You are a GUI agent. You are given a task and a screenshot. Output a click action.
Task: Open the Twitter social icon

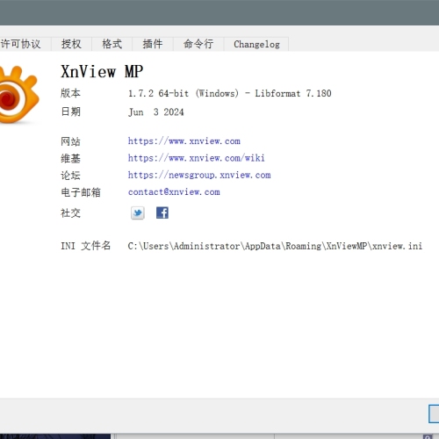(138, 212)
